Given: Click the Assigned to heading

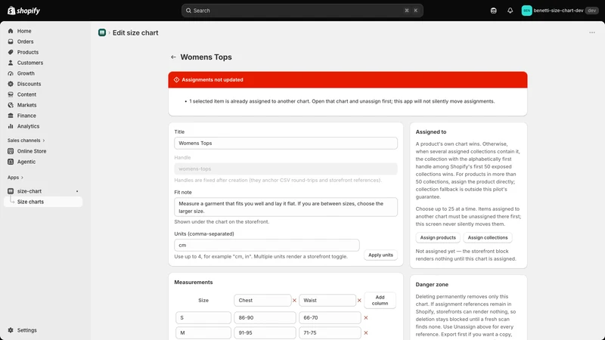Looking at the screenshot, I should coord(431,131).
